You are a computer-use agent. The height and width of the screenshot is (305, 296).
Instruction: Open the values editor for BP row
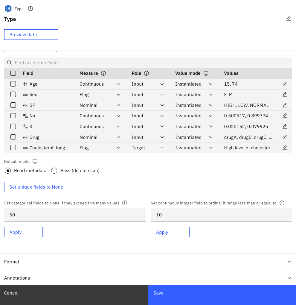(285, 105)
